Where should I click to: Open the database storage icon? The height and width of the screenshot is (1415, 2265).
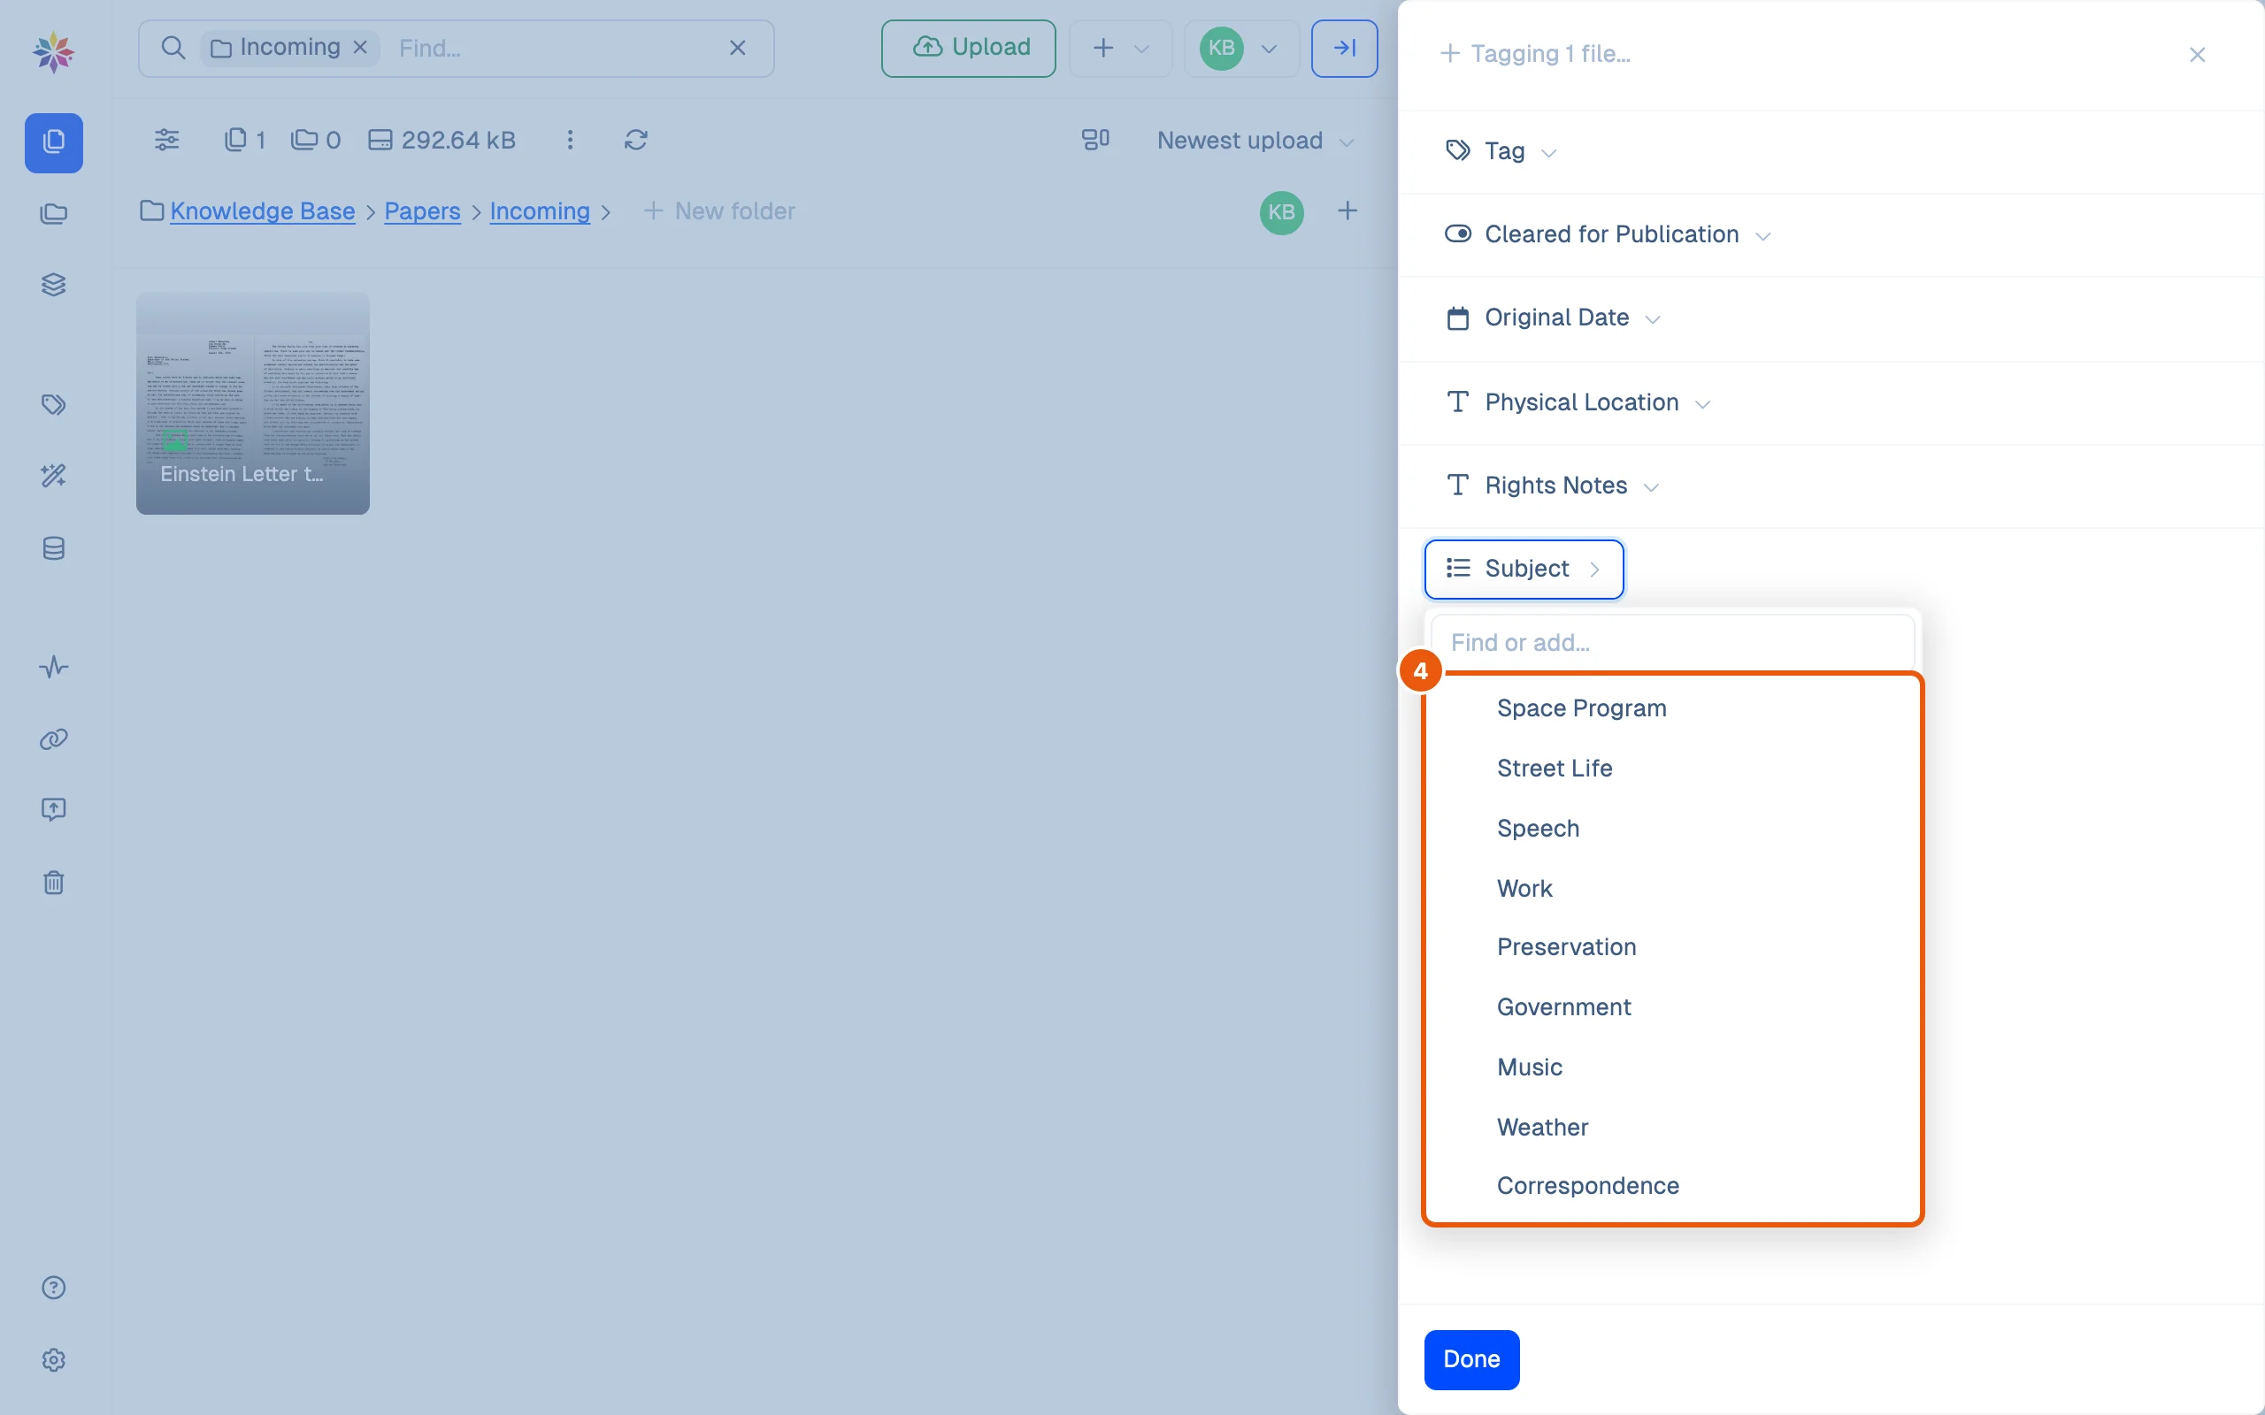tap(53, 548)
